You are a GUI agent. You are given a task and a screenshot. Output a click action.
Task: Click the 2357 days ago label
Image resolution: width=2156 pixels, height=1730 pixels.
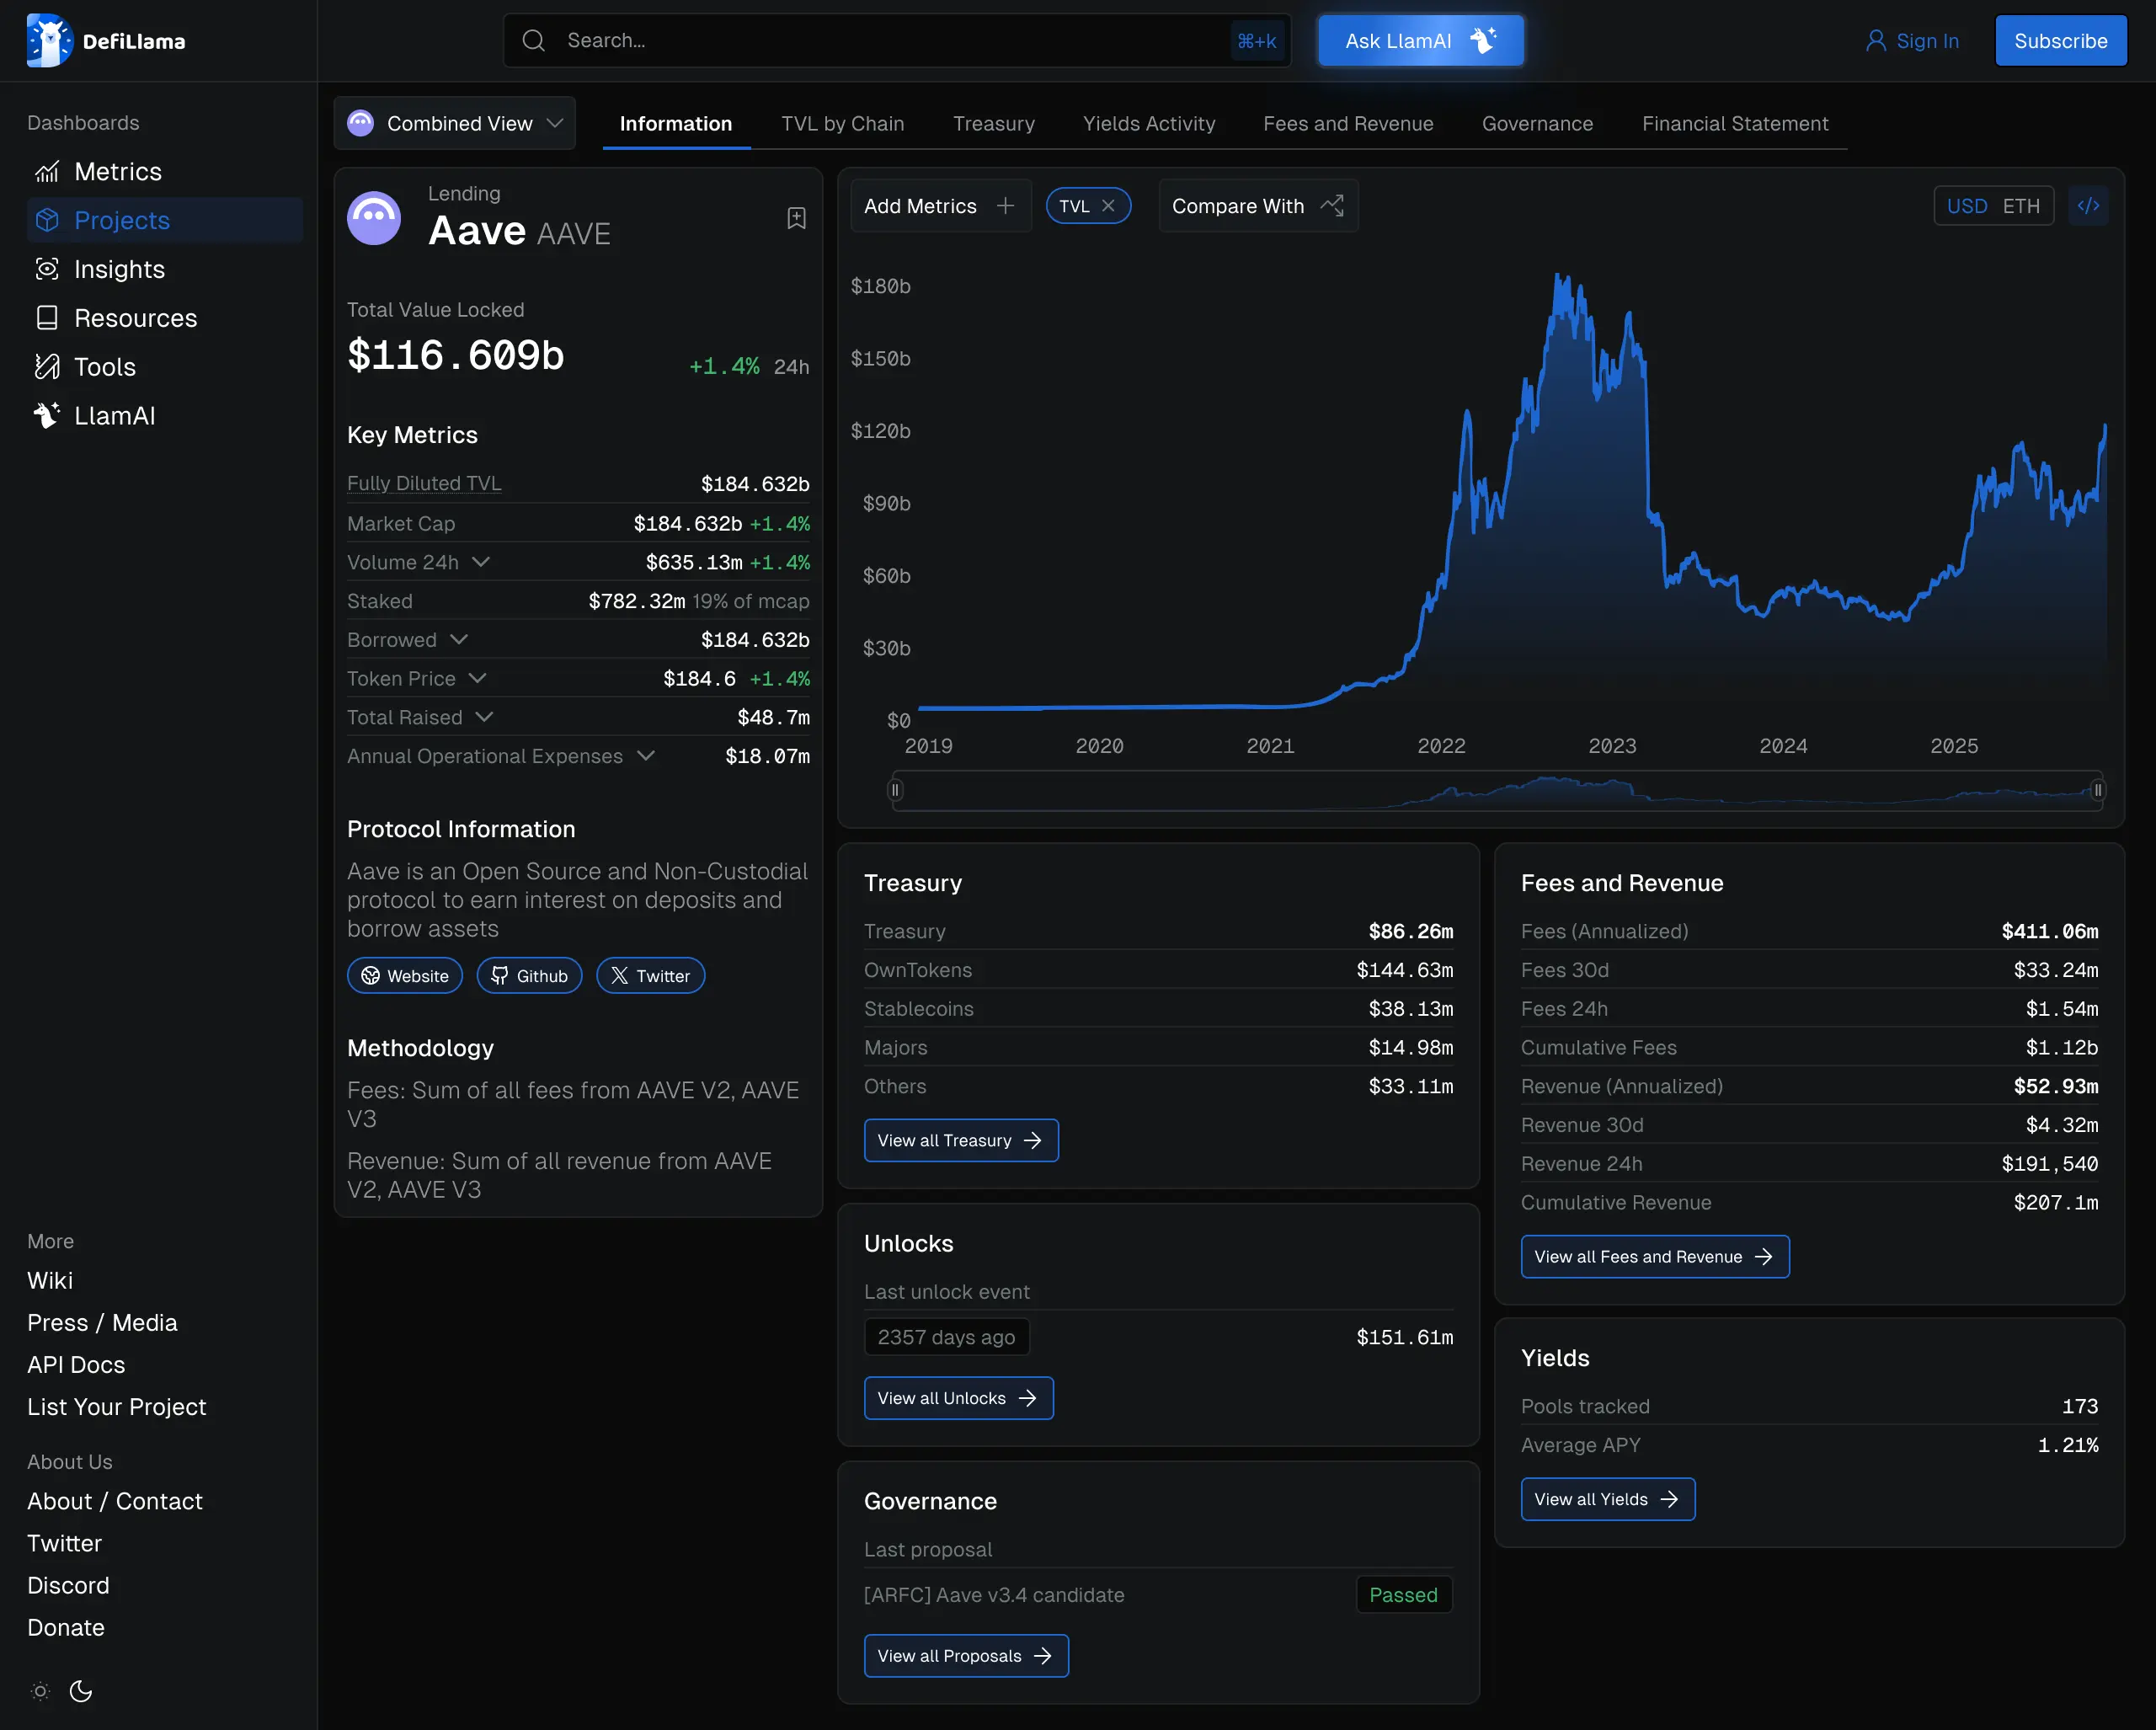(946, 1337)
